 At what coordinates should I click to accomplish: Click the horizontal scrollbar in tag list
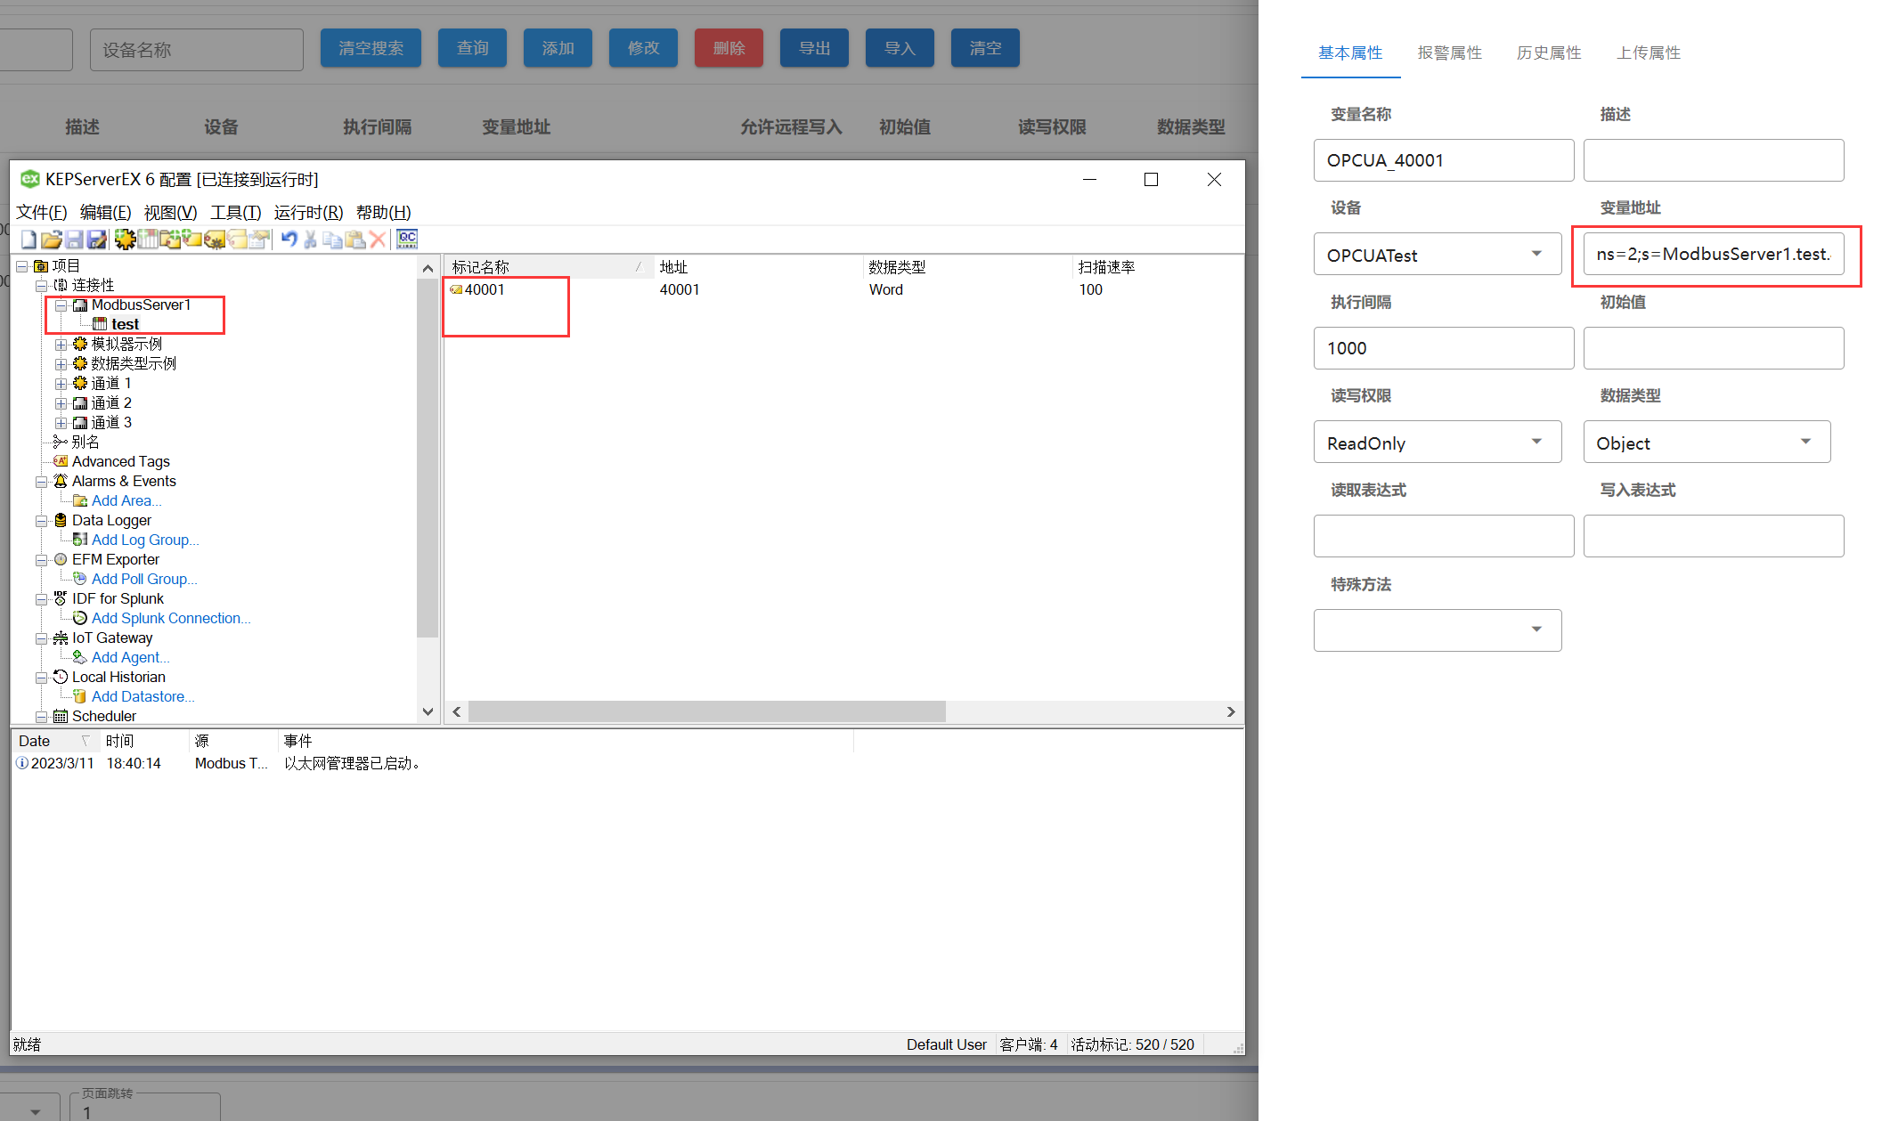[706, 711]
